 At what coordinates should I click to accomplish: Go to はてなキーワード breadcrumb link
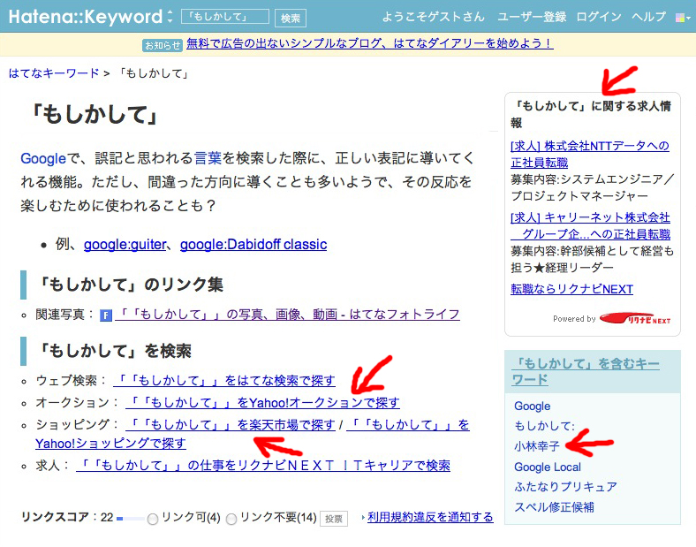click(x=53, y=73)
